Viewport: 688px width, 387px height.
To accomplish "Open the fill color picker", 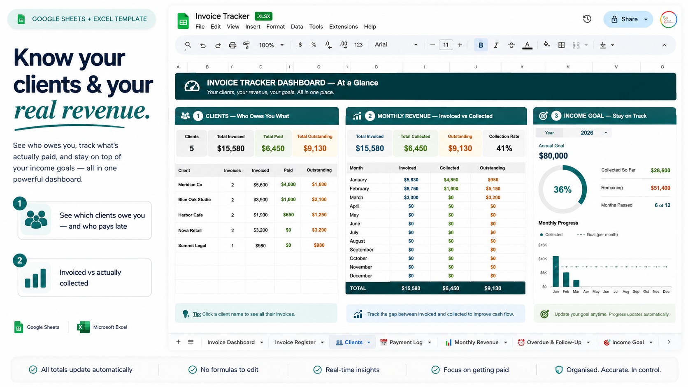I will [x=546, y=45].
